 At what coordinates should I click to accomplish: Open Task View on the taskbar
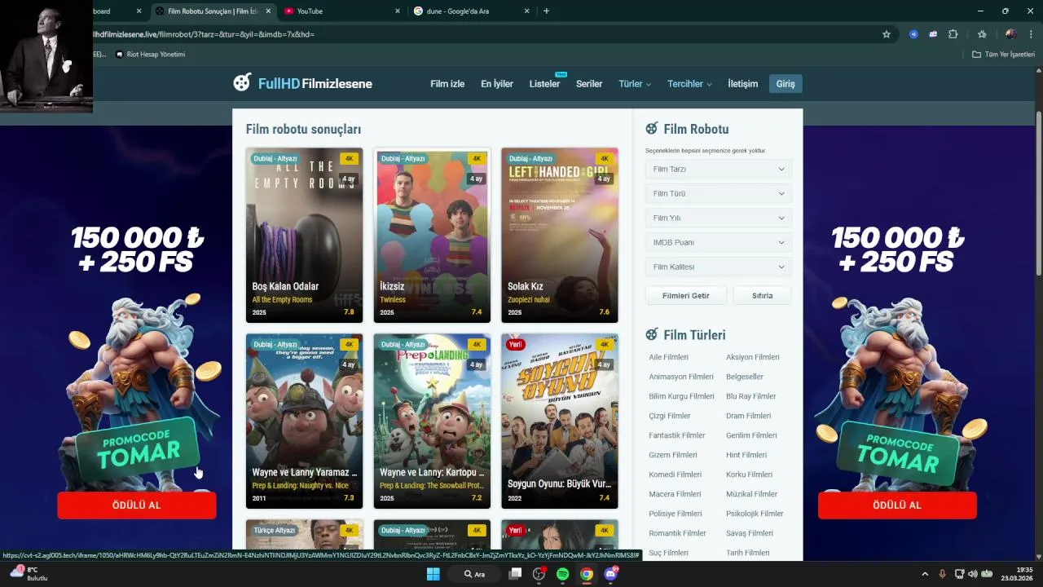[x=515, y=574]
